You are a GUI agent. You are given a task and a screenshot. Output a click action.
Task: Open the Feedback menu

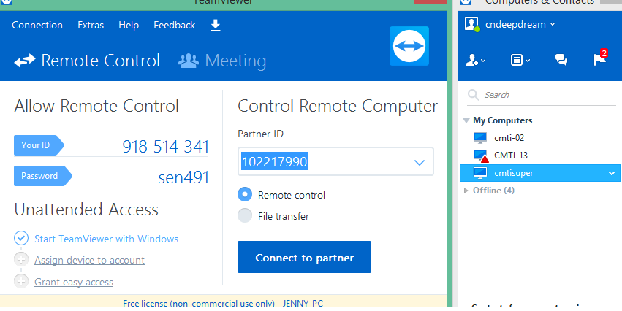pos(174,25)
